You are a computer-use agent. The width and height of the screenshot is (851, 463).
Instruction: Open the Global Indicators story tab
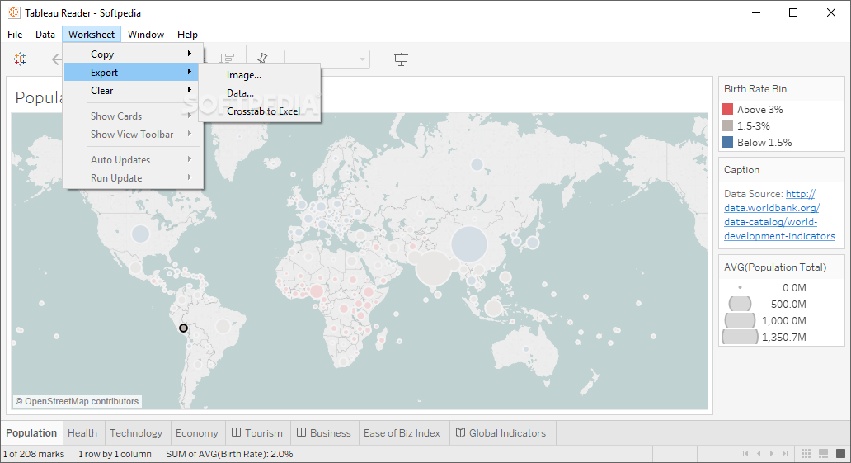[501, 433]
